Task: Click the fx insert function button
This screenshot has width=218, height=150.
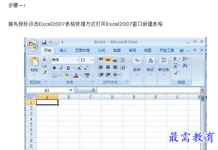Action: [x=94, y=90]
